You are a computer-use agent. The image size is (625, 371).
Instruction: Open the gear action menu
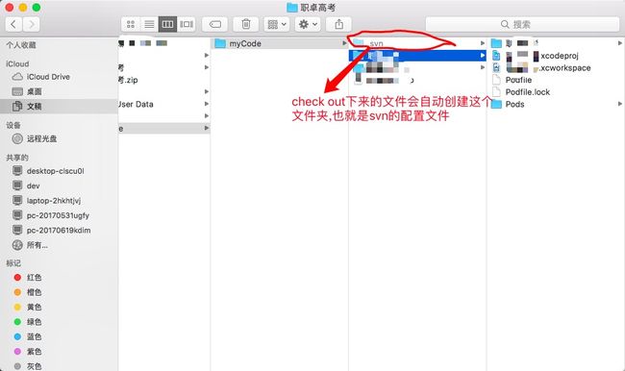point(308,24)
